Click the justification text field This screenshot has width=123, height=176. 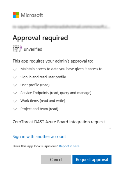tap(62, 123)
